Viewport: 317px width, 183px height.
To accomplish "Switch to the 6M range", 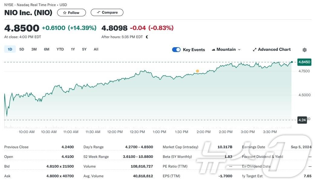I will [47, 49].
